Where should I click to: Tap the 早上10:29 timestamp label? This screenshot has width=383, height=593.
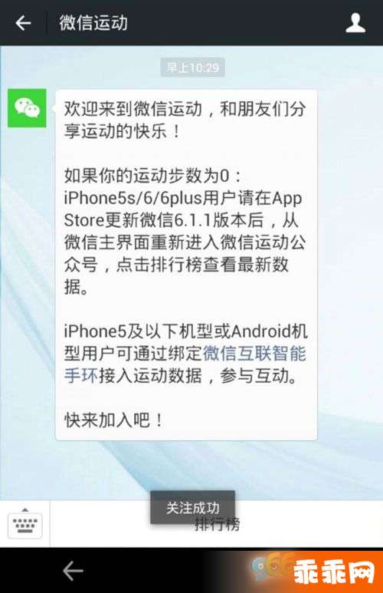point(192,68)
